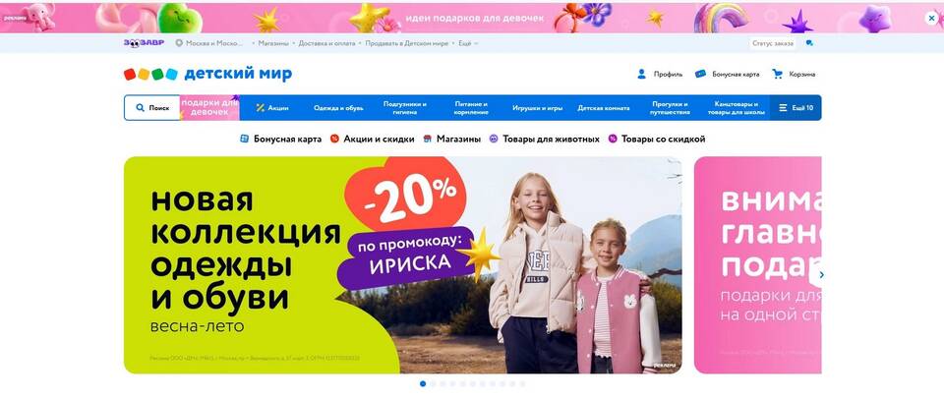Click the Бонусная карта card icon in header
This screenshot has height=398, width=944.
[x=700, y=74]
